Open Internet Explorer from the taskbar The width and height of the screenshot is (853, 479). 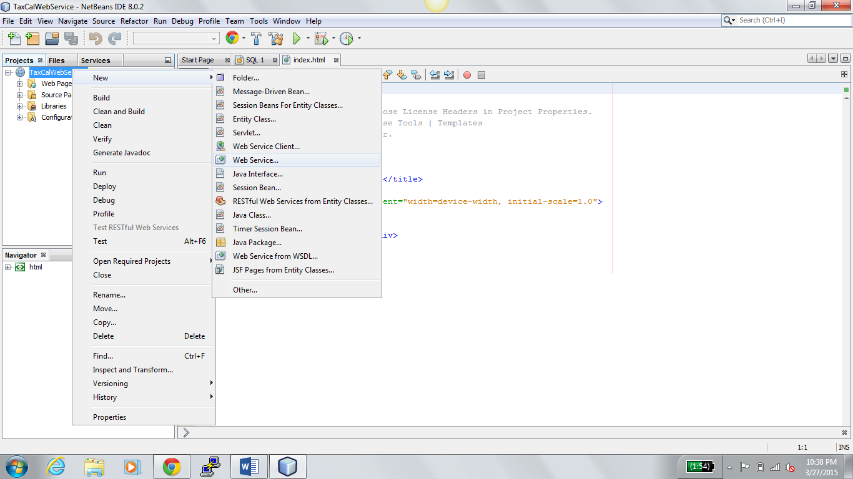point(56,466)
